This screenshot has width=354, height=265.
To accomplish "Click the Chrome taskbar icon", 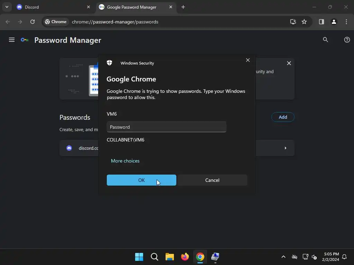I will 200,257.
